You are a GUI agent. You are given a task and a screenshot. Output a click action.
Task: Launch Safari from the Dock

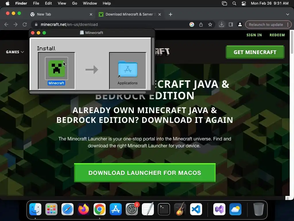click(67, 209)
